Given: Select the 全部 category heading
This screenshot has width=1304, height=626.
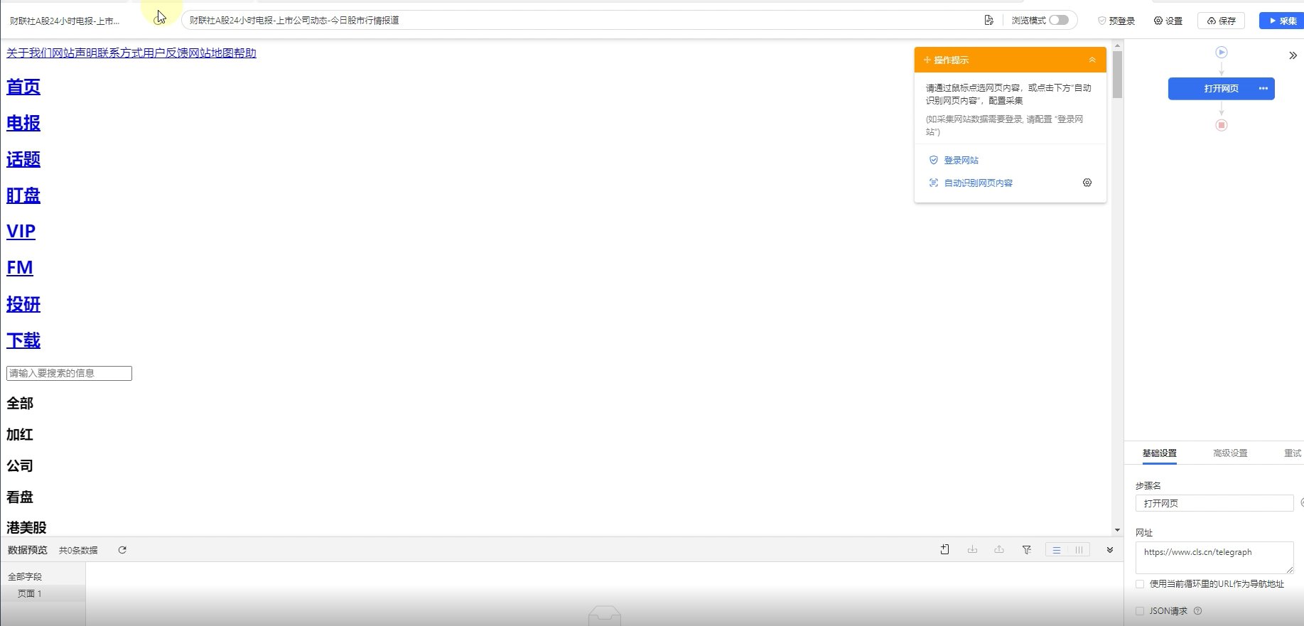Looking at the screenshot, I should coord(20,404).
